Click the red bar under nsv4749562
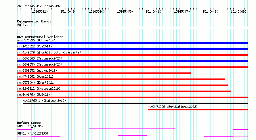The image size is (256, 140). point(121,79)
